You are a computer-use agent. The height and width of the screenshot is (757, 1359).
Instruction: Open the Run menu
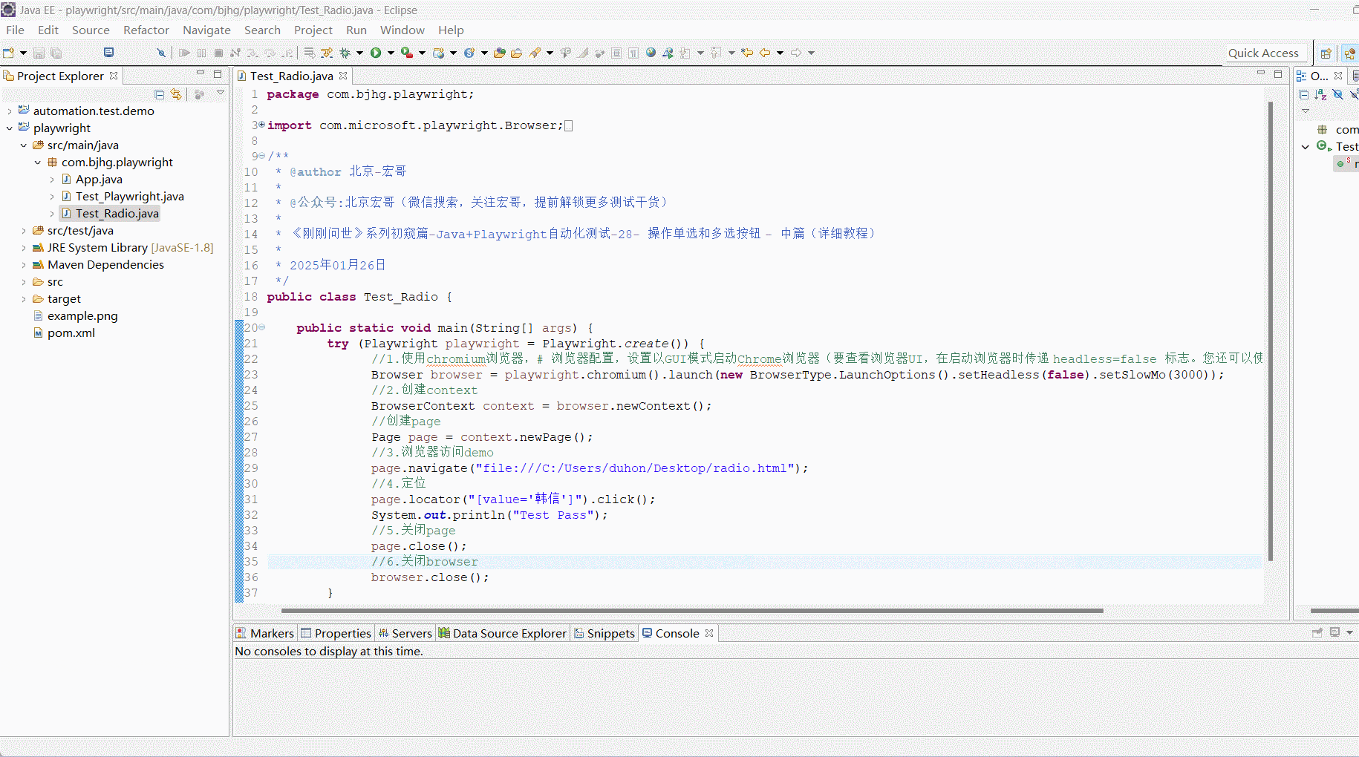pos(356,30)
